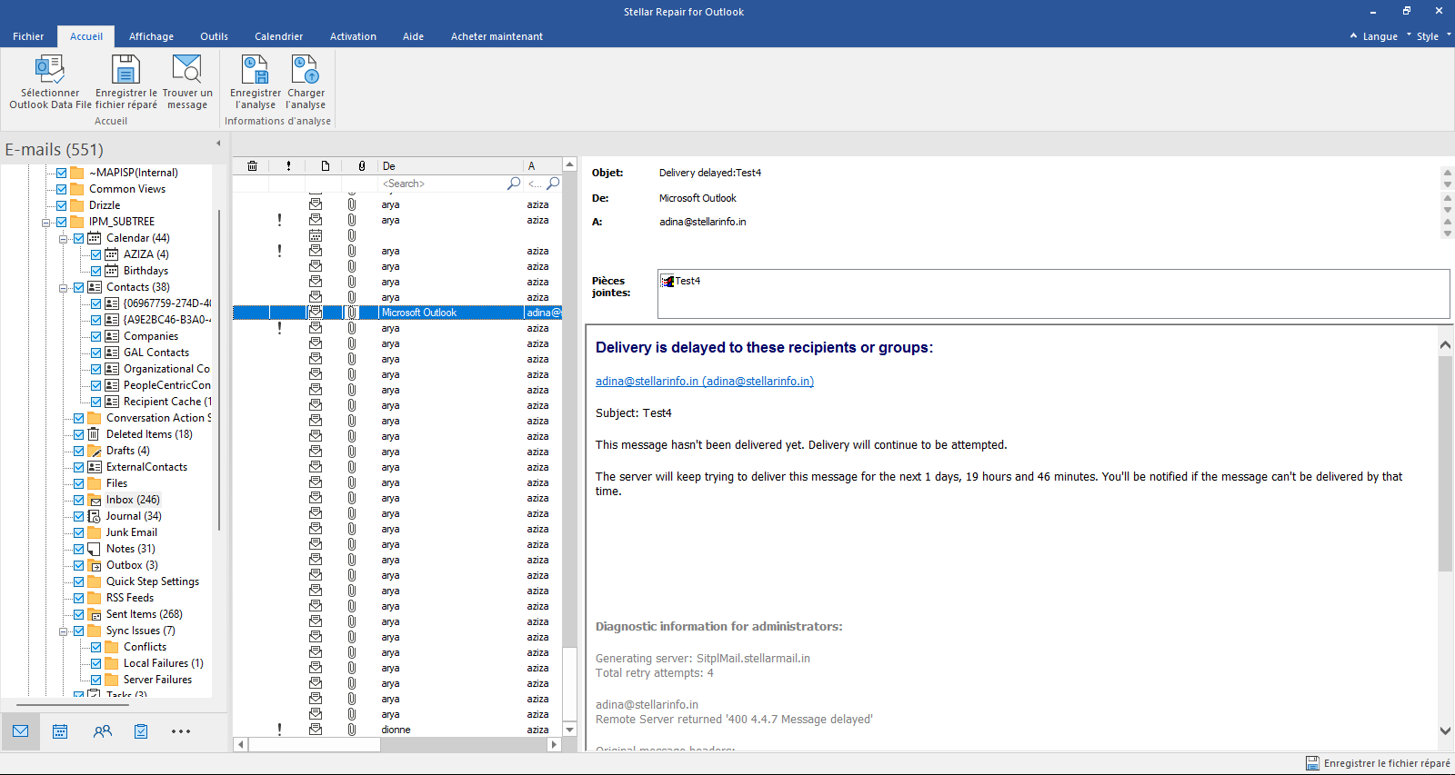Uncheck the Common Views checkbox

coord(61,189)
